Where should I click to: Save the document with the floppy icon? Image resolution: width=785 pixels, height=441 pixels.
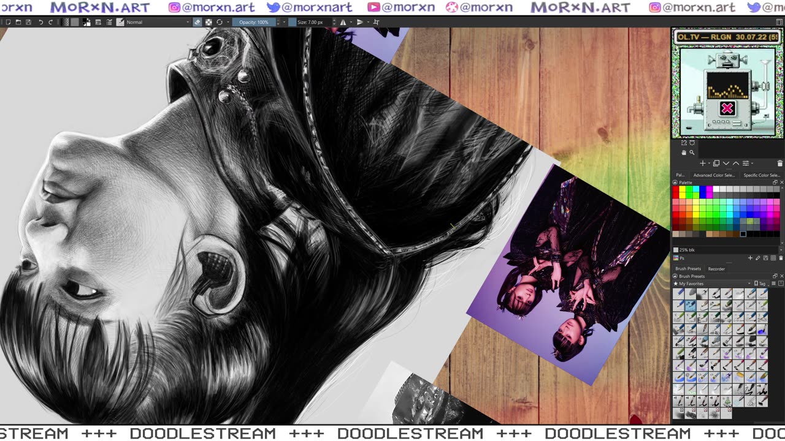pyautogui.click(x=28, y=22)
